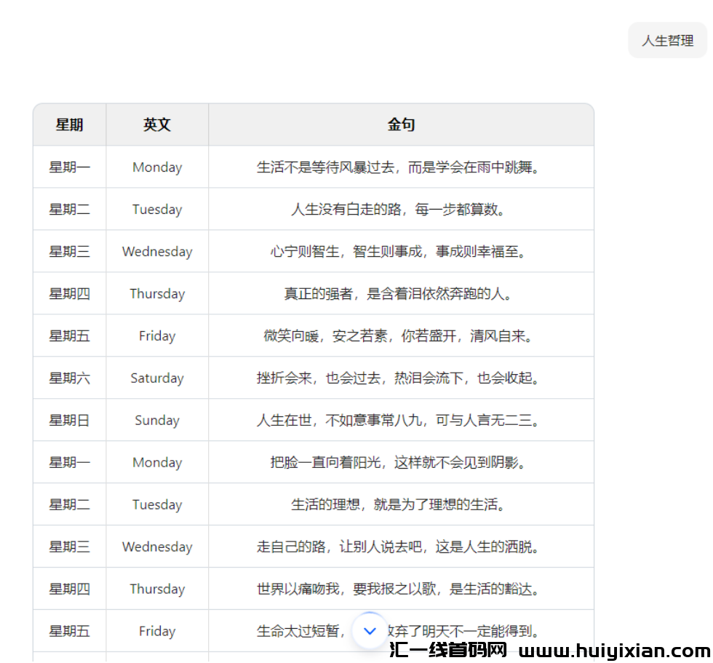Screen dimensions: 713x663
Task: Select the 星期 column header
Action: 69,124
